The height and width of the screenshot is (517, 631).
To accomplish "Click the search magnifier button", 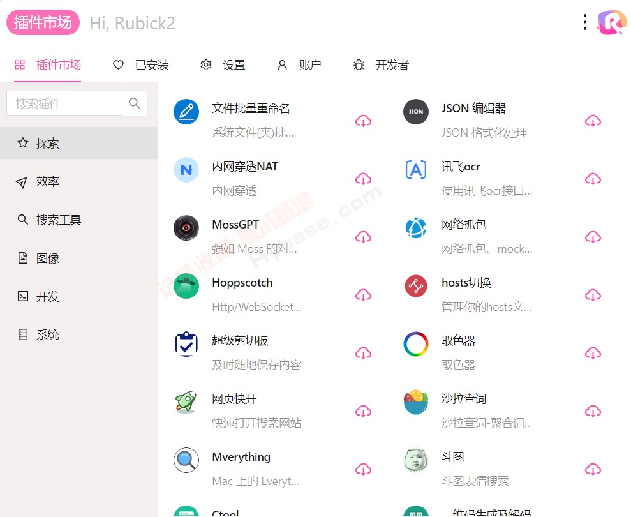I will point(135,103).
